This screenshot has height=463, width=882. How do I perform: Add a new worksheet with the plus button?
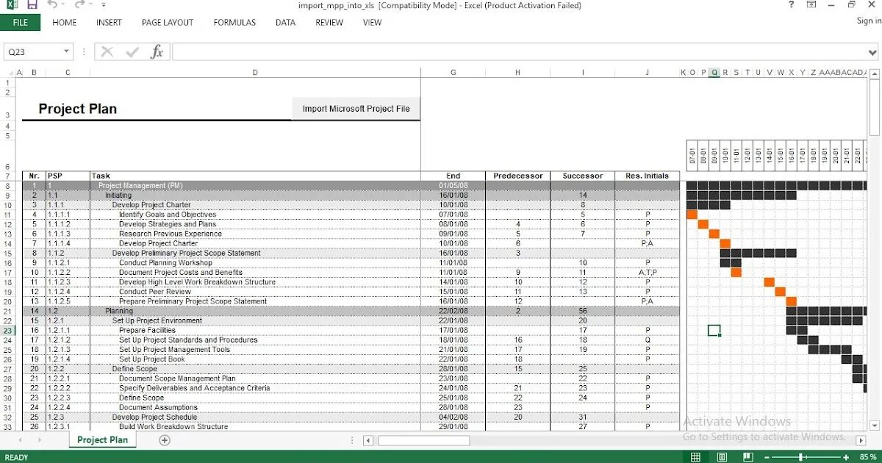click(x=165, y=439)
